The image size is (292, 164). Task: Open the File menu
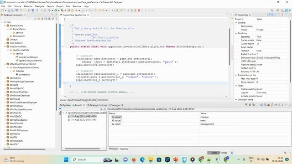[x=3, y=6]
